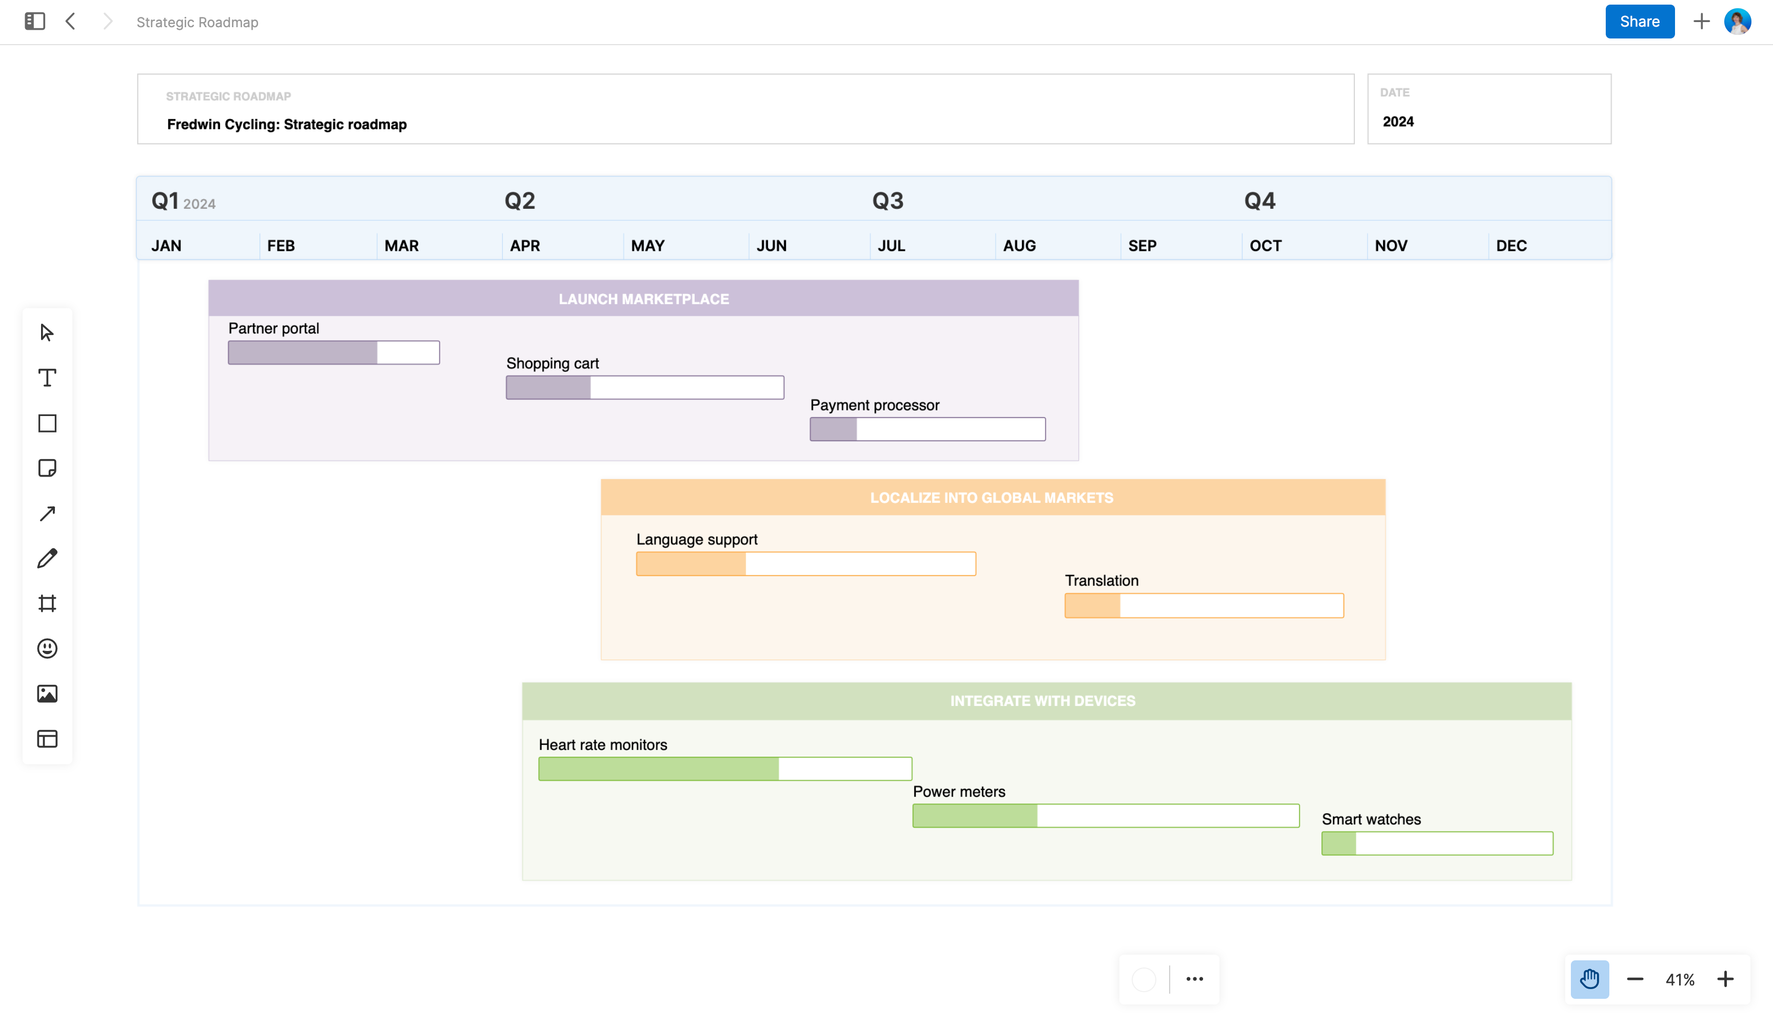Select the arrow connector tool

pyautogui.click(x=47, y=513)
